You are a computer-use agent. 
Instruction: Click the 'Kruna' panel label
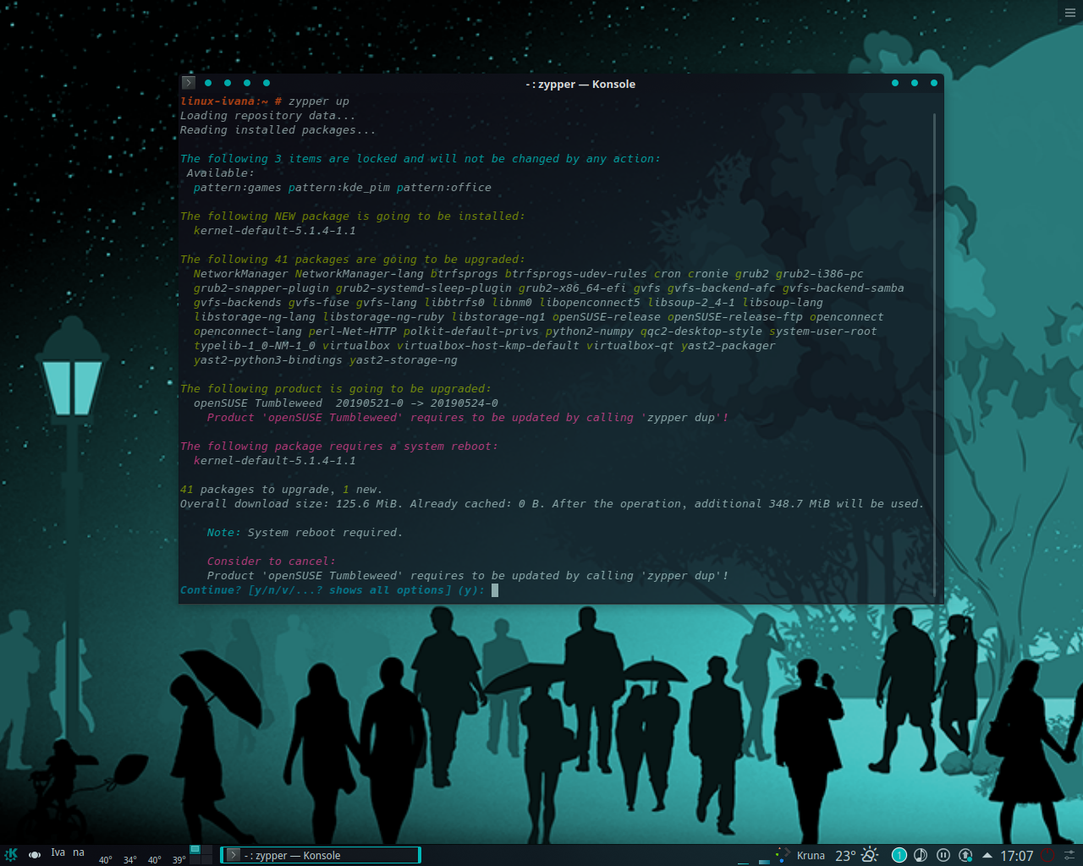coord(811,855)
